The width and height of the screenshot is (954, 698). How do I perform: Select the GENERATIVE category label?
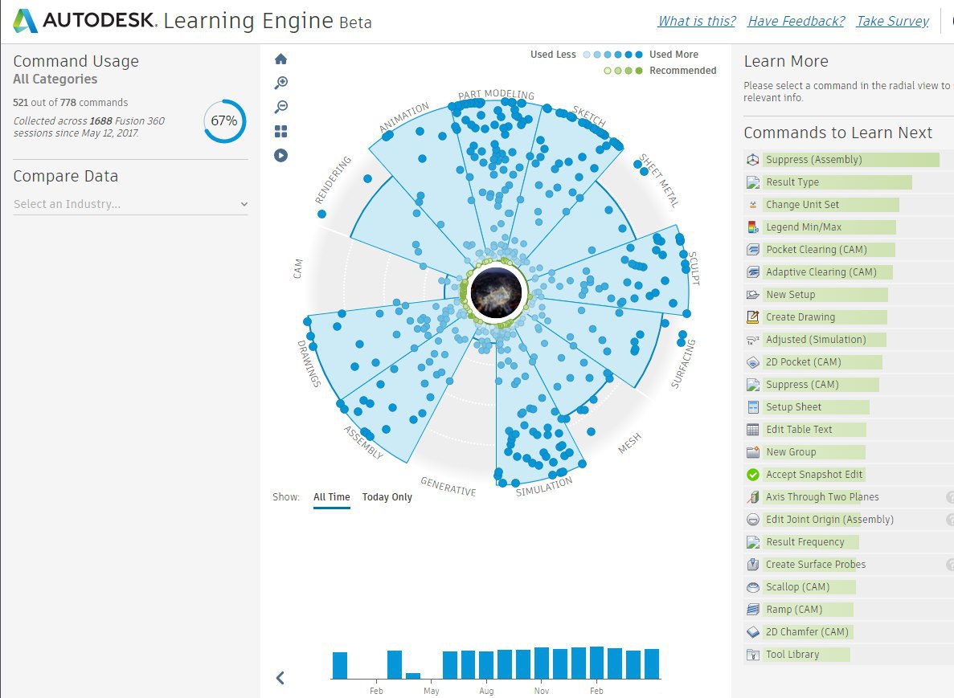coord(448,487)
